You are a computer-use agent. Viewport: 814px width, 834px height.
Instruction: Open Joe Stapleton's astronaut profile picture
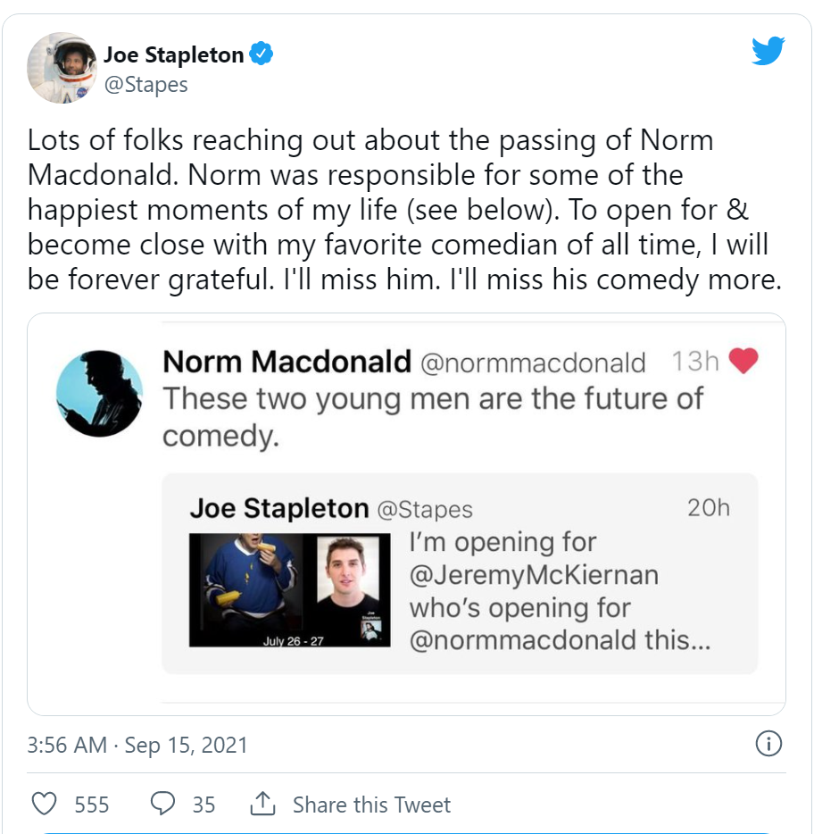(x=62, y=69)
